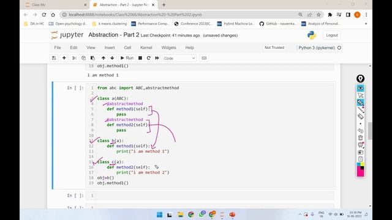Open a new browser tab
392x220 pixels.
[164, 5]
